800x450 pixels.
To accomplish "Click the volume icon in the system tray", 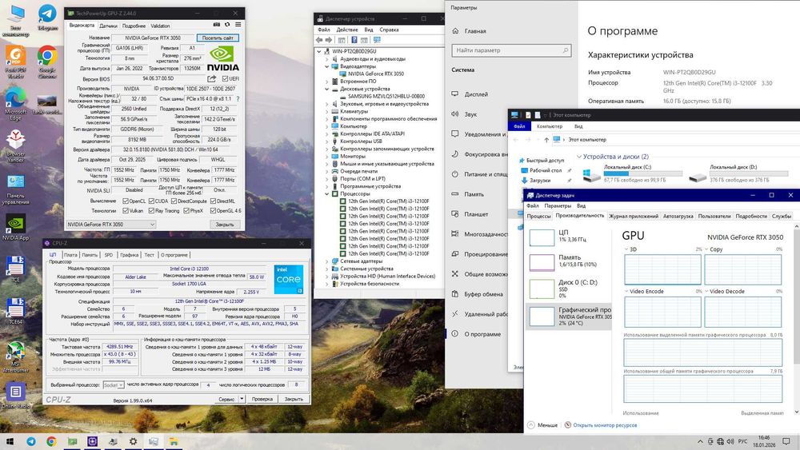I will (730, 441).
